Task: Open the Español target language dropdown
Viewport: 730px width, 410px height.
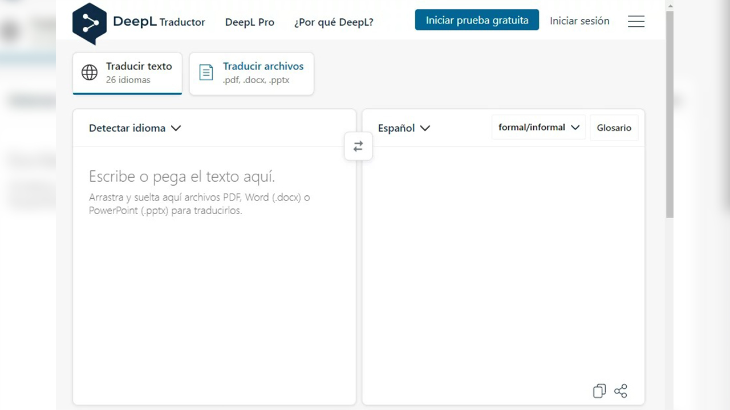Action: (404, 128)
